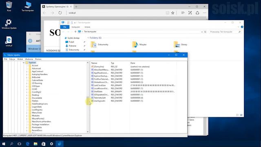Open a new tab in Edge
The width and height of the screenshot is (261, 147).
(x=76, y=7)
